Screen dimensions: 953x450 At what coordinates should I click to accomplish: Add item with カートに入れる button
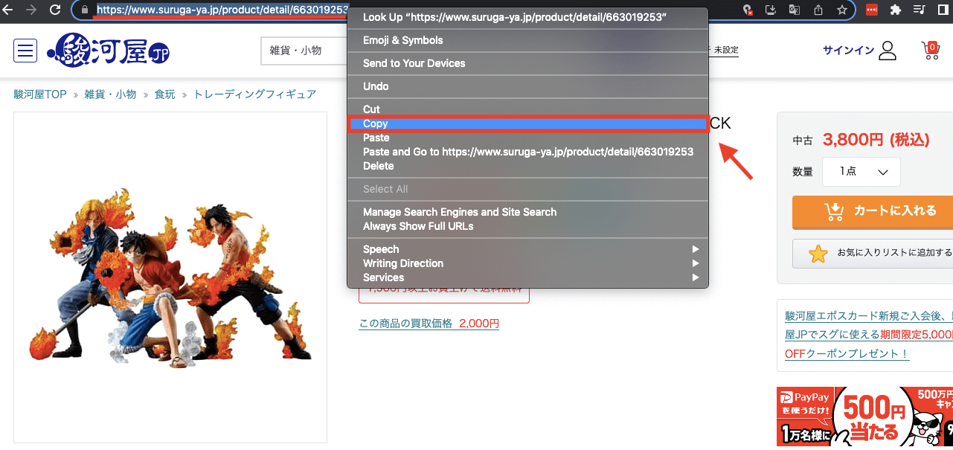click(x=873, y=212)
